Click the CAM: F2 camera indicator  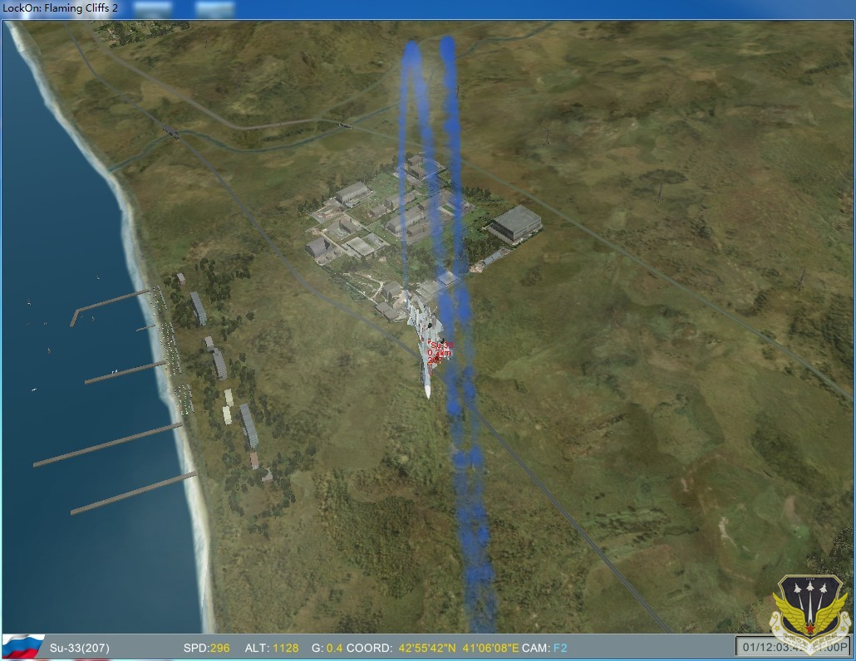pos(544,648)
